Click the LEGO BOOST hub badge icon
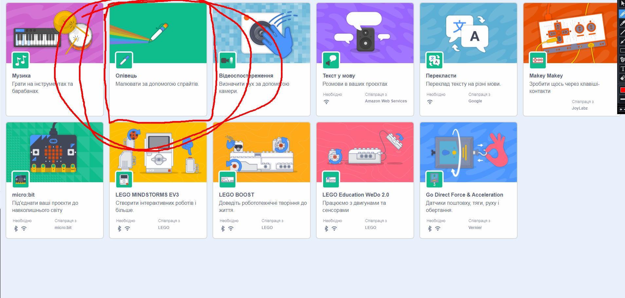625x298 pixels. click(228, 179)
